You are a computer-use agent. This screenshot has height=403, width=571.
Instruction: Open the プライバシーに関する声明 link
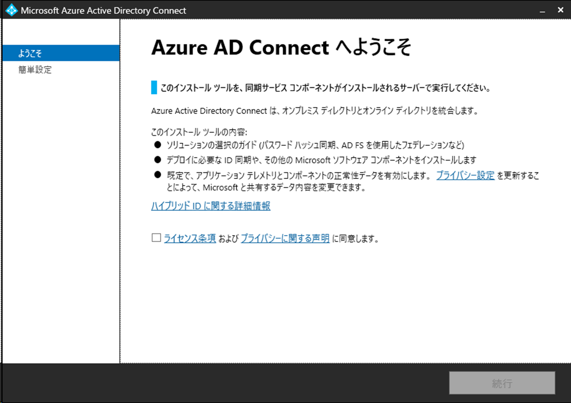285,238
